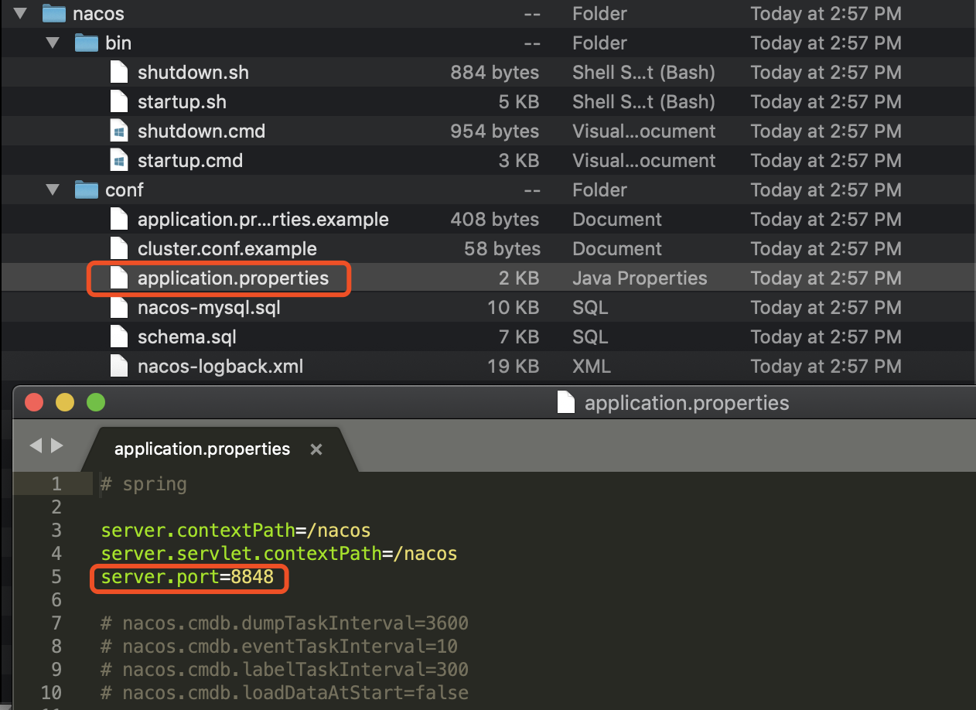Select the bin folder icon

[86, 43]
